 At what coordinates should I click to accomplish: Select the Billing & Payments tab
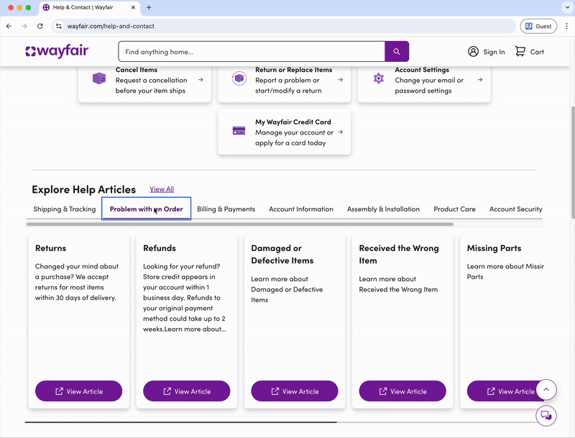226,209
